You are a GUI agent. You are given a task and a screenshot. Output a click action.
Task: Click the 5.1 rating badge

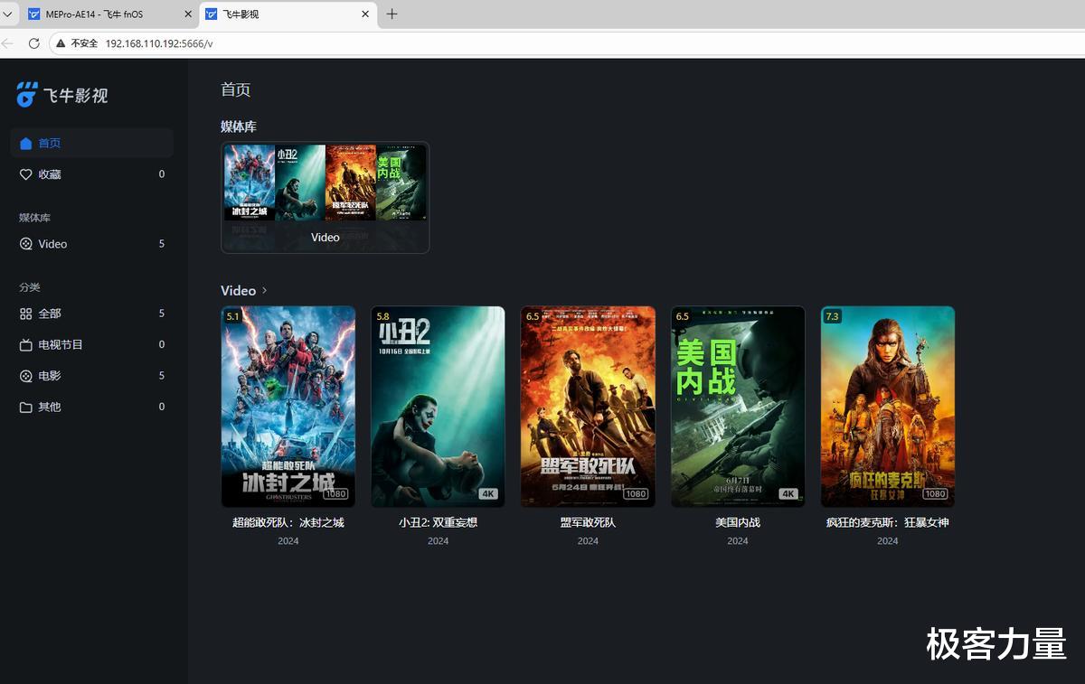click(233, 316)
